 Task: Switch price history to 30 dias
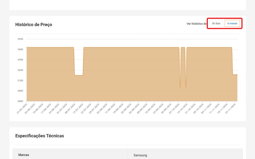[x=216, y=23]
